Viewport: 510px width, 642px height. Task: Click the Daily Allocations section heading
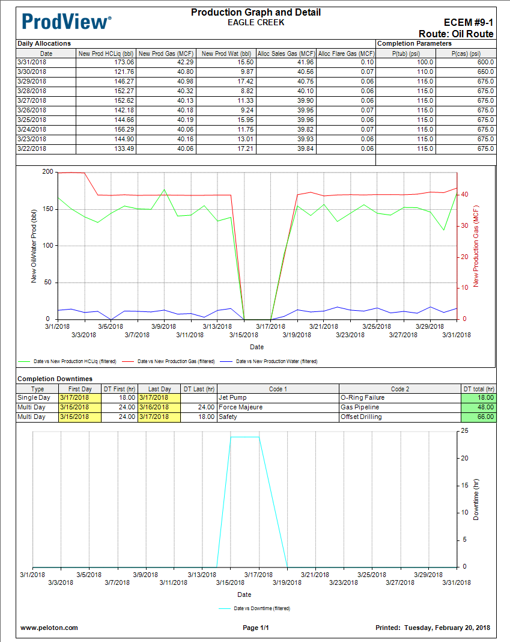click(x=44, y=43)
